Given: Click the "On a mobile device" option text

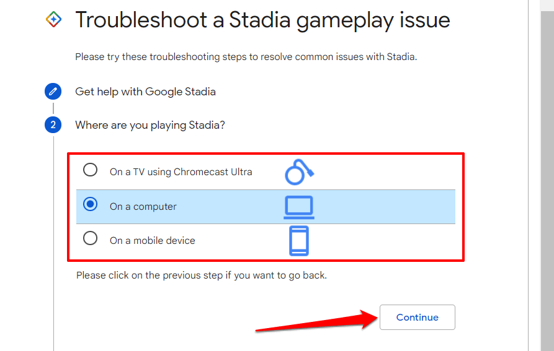Looking at the screenshot, I should click(152, 241).
